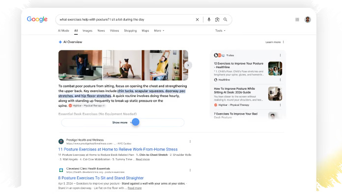Show next images with carousel arrow
The image size is (342, 195).
188,65
